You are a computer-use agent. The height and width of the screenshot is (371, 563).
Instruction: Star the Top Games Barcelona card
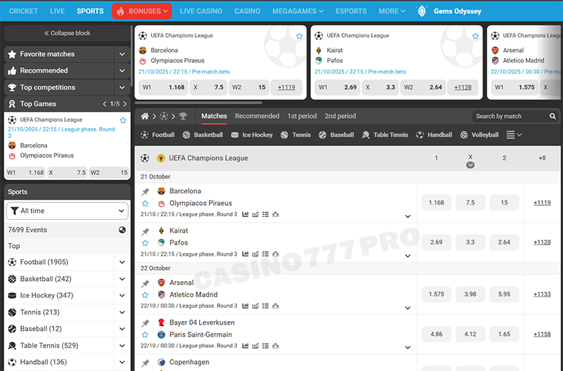[x=123, y=120]
